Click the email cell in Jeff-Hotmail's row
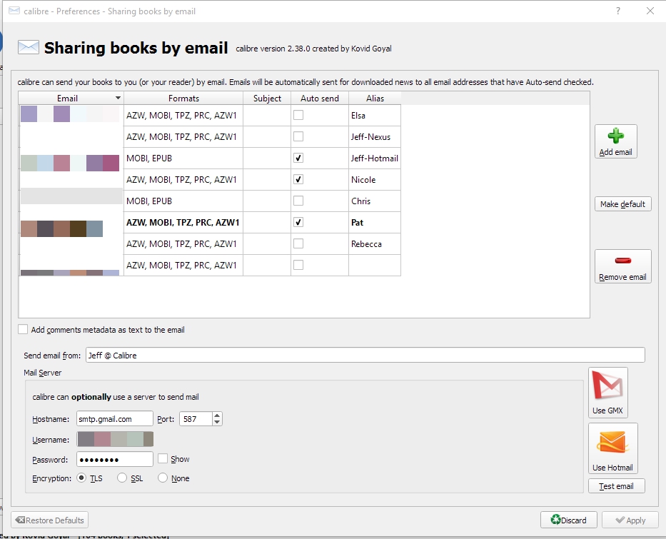Screen dimensions: 666x539 point(71,158)
